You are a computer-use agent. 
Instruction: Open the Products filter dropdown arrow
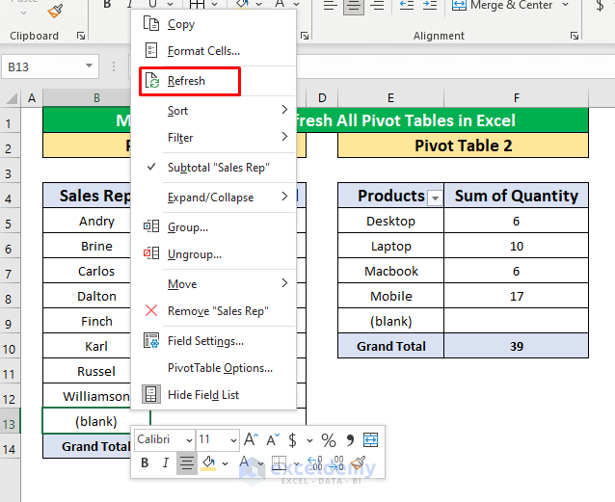(435, 197)
